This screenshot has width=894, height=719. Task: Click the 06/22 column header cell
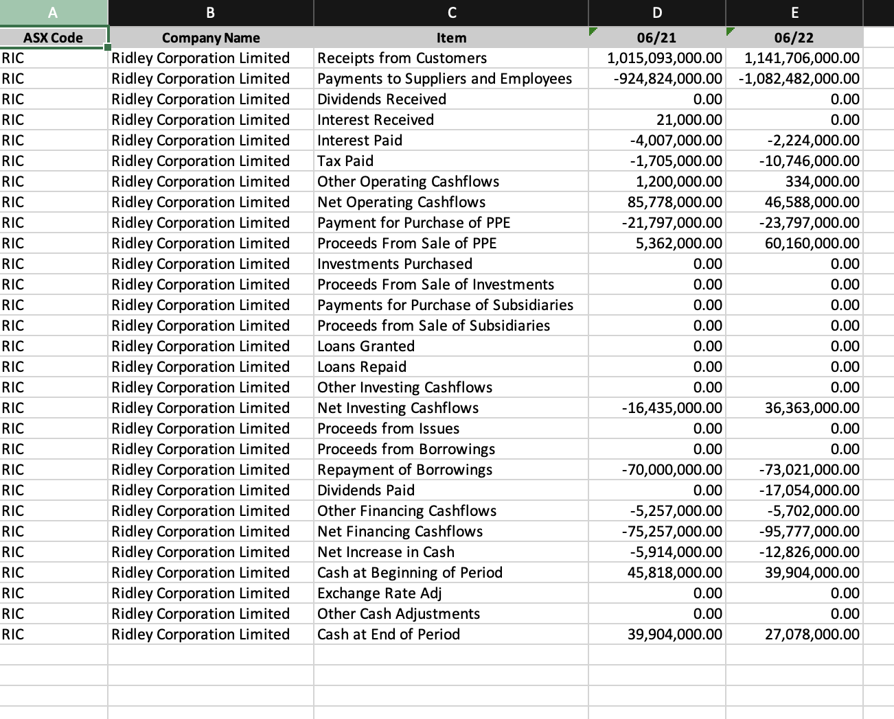point(794,38)
